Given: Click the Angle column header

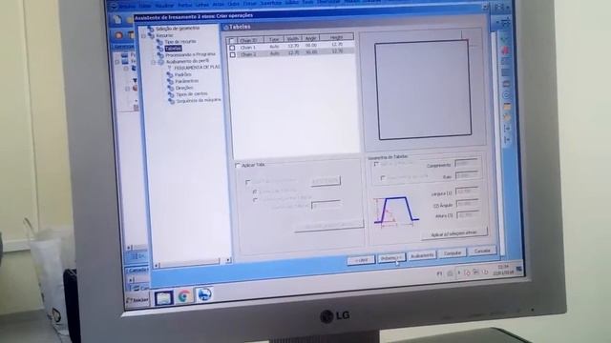Looking at the screenshot, I should click(310, 38).
